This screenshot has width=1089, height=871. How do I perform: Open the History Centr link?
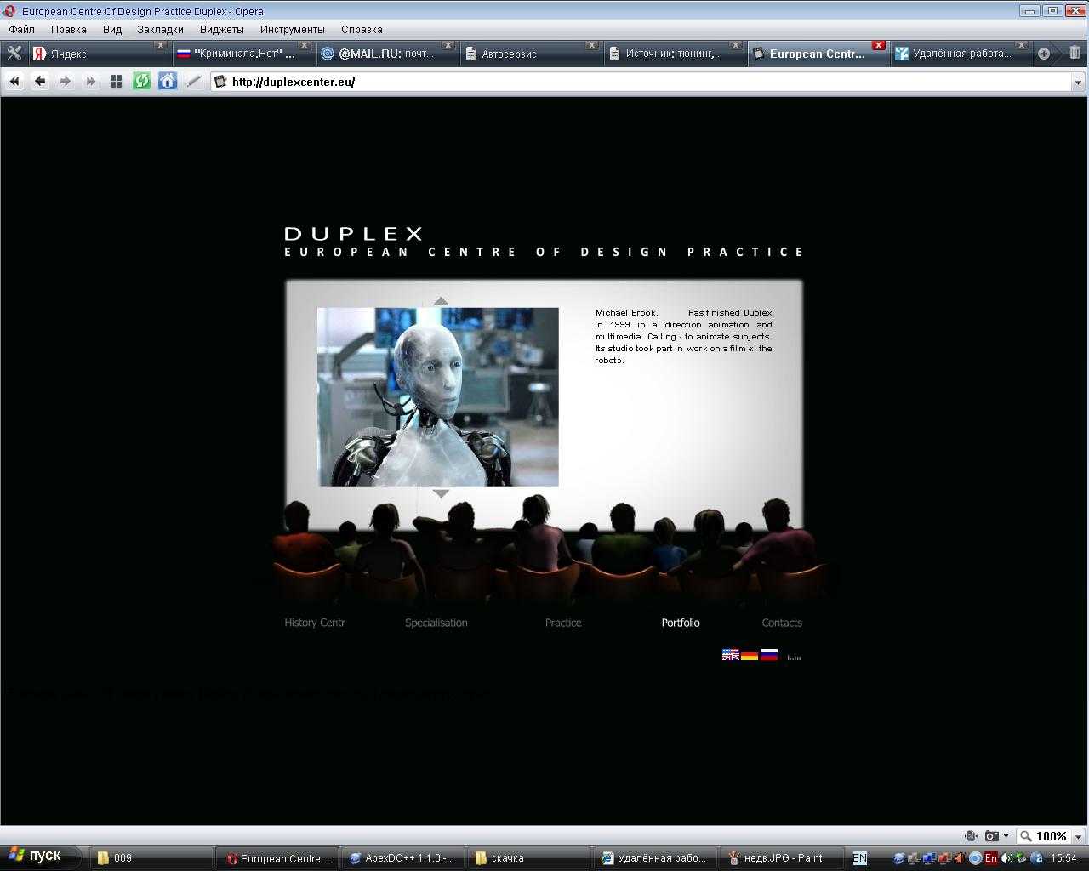[315, 623]
